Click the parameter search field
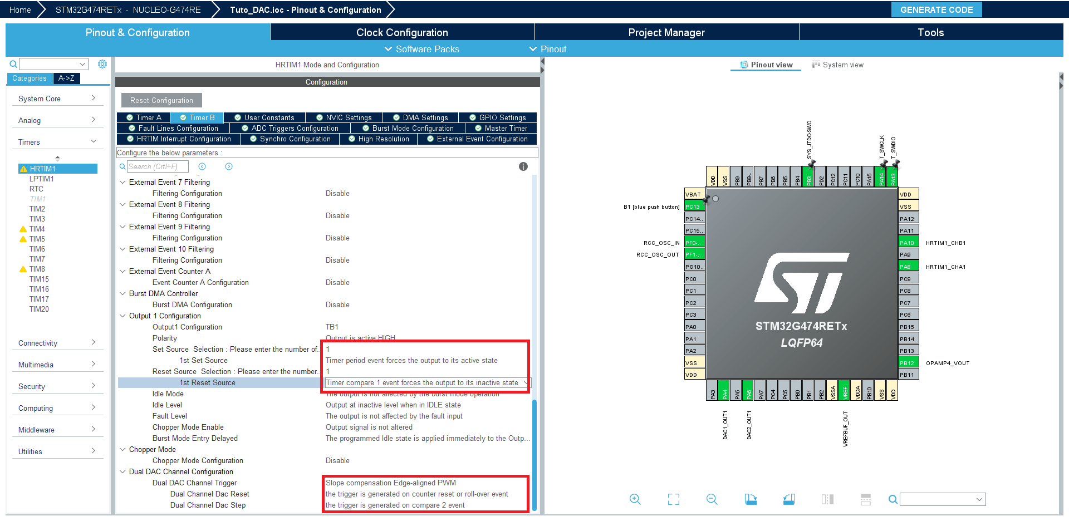 158,166
